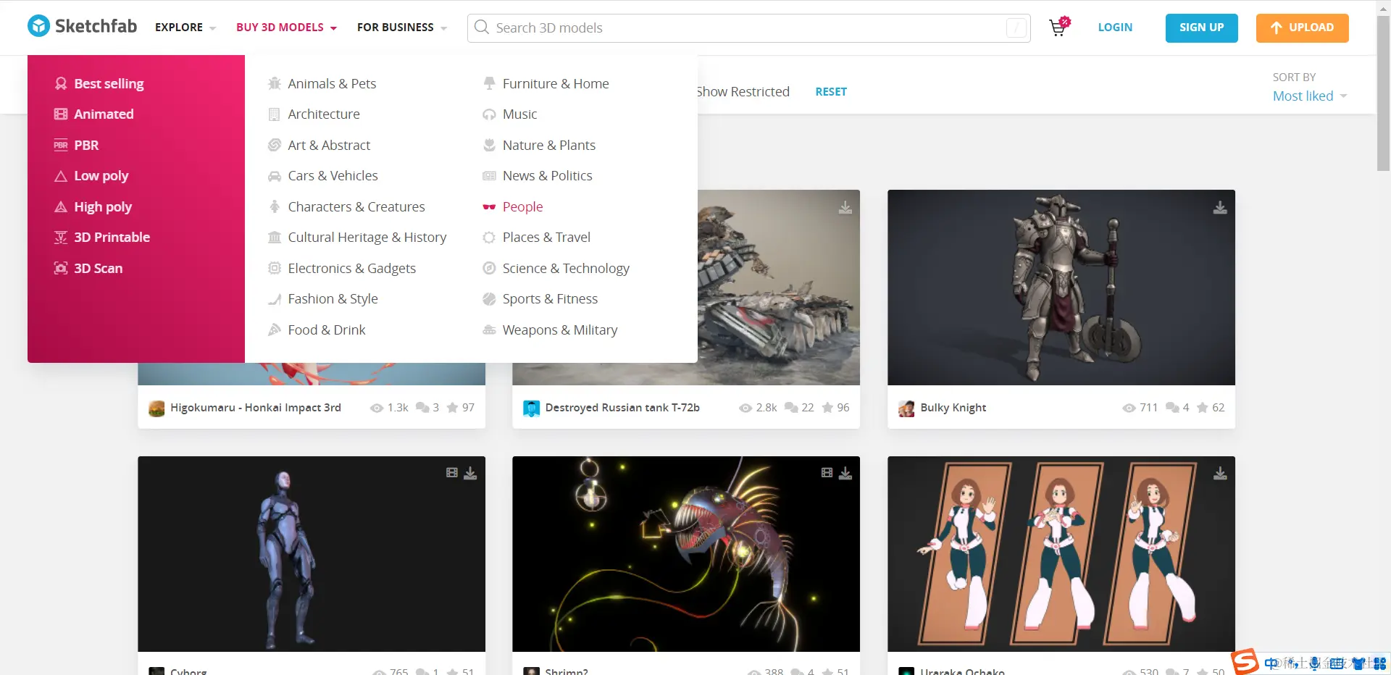This screenshot has width=1391, height=675.
Task: Open Higokumaru - Honkai Impact 3rd title
Action: 256,408
